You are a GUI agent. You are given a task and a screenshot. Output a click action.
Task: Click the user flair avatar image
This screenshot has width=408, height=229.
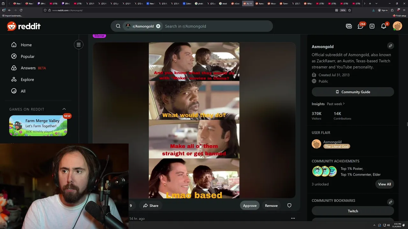coord(317,144)
